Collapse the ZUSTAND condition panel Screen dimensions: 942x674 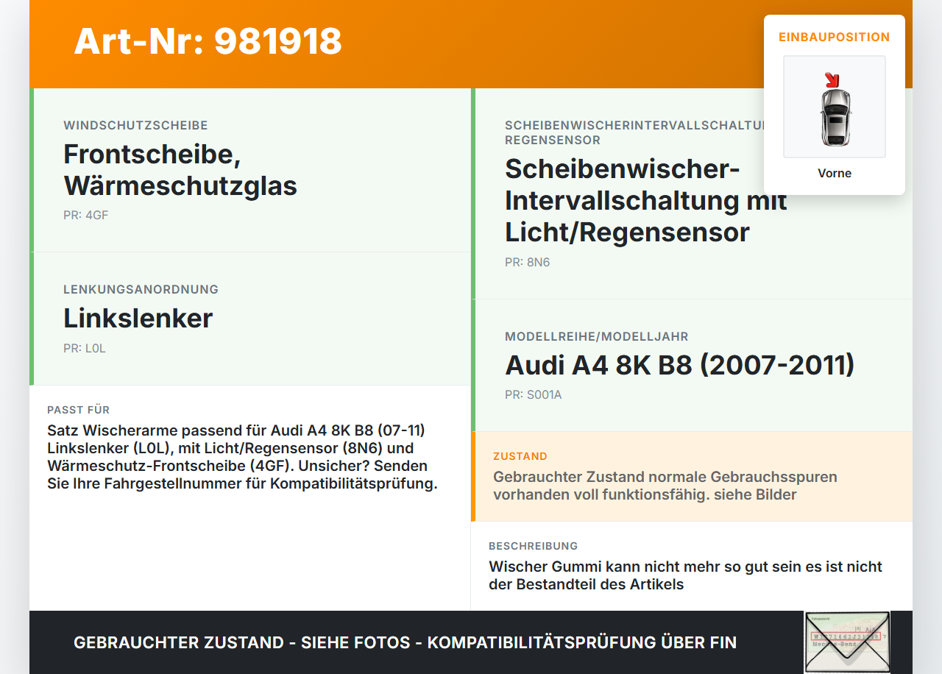click(x=520, y=456)
